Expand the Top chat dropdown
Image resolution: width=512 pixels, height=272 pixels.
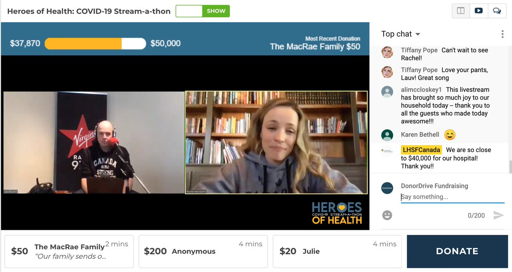pyautogui.click(x=401, y=34)
